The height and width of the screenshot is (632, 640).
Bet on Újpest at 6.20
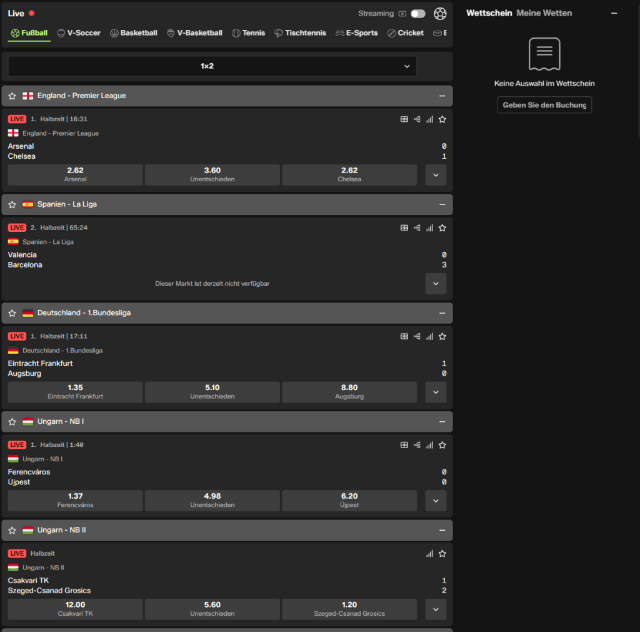pyautogui.click(x=349, y=501)
